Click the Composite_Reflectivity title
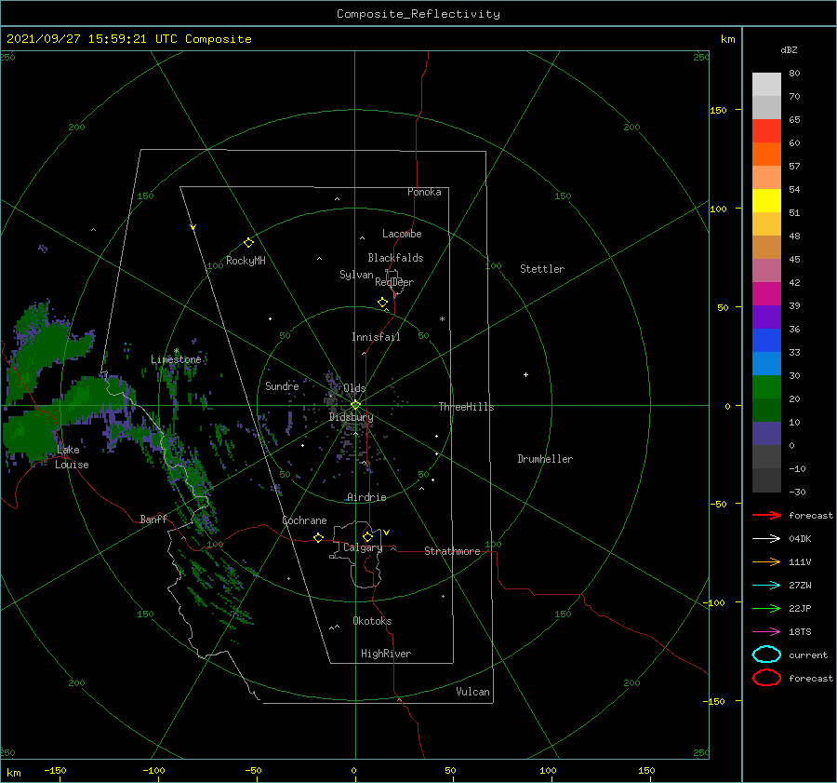The width and height of the screenshot is (837, 783). [x=418, y=14]
